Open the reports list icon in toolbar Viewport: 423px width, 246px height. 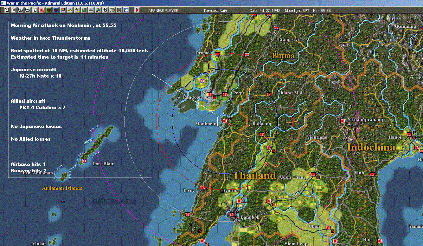point(13,10)
